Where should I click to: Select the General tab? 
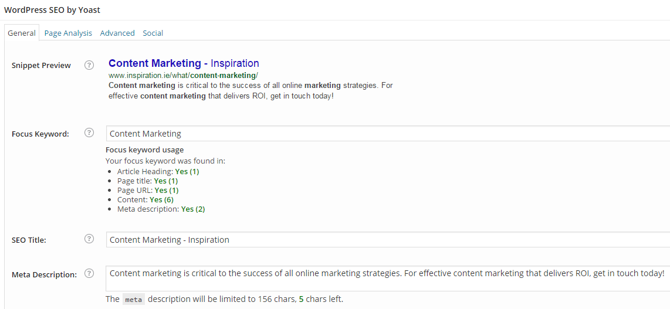tap(22, 33)
